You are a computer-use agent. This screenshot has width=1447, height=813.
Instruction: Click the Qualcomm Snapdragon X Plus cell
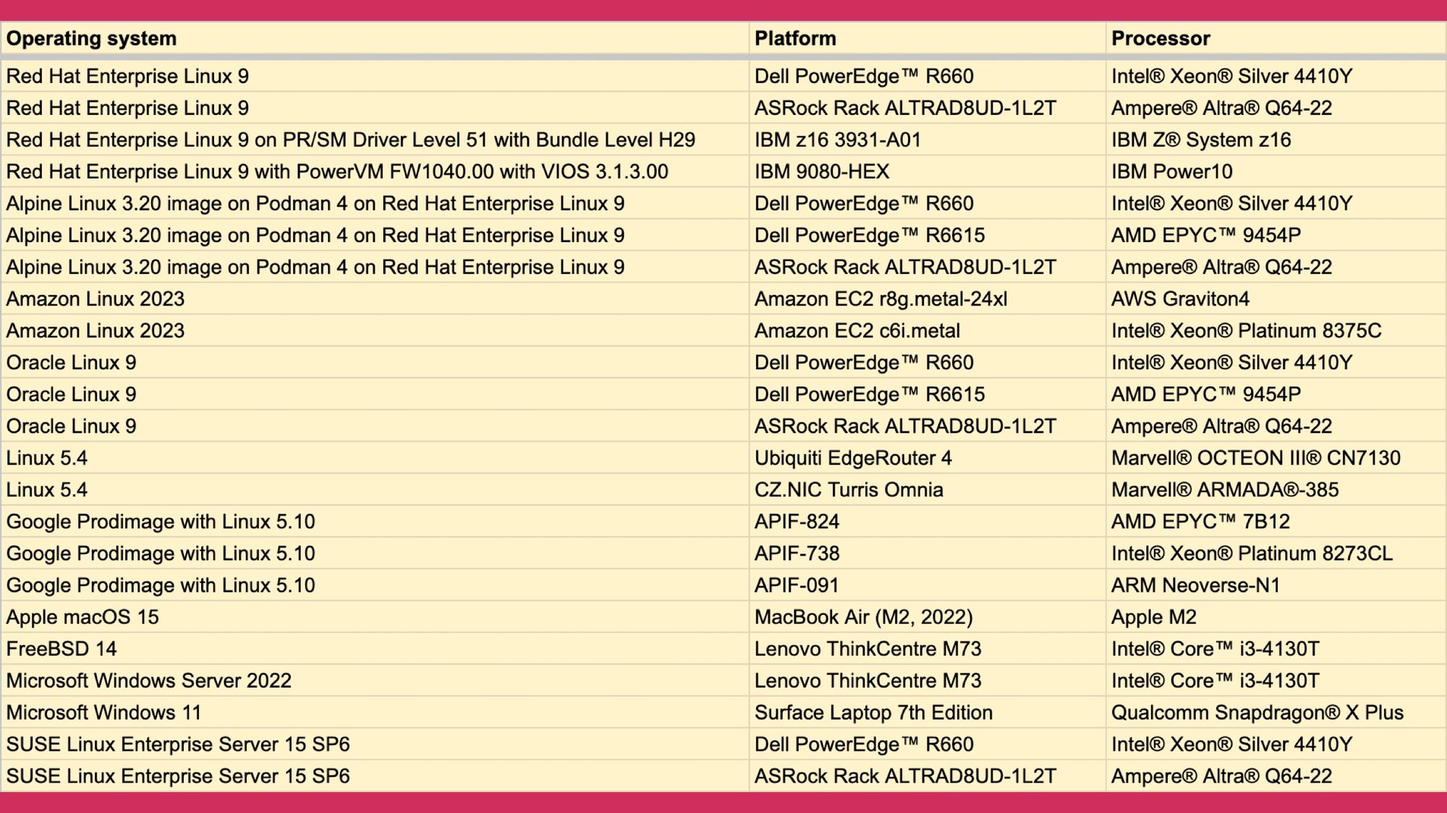tap(1257, 712)
